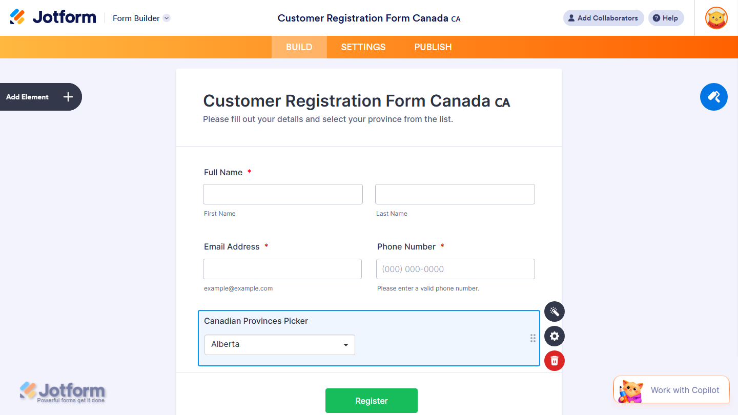The height and width of the screenshot is (415, 738).
Task: Switch to the SETTINGS tab
Action: point(363,47)
